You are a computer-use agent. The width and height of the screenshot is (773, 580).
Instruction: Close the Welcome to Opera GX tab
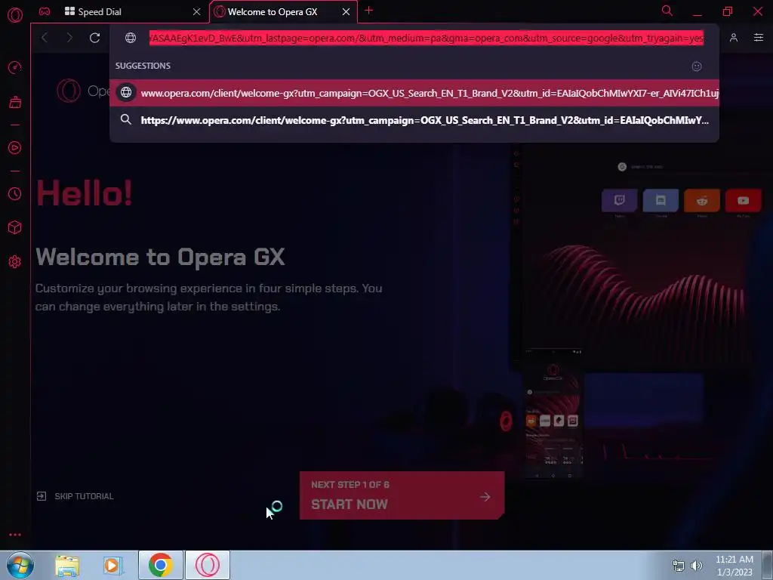[x=346, y=12]
